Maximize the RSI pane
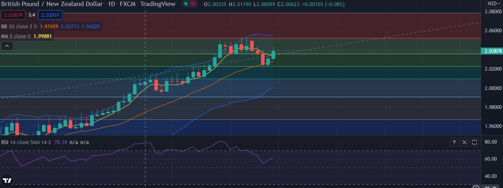Screen dimensions: 503x188 (474, 142)
